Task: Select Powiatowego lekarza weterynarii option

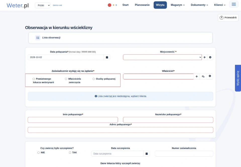Action: (34, 79)
